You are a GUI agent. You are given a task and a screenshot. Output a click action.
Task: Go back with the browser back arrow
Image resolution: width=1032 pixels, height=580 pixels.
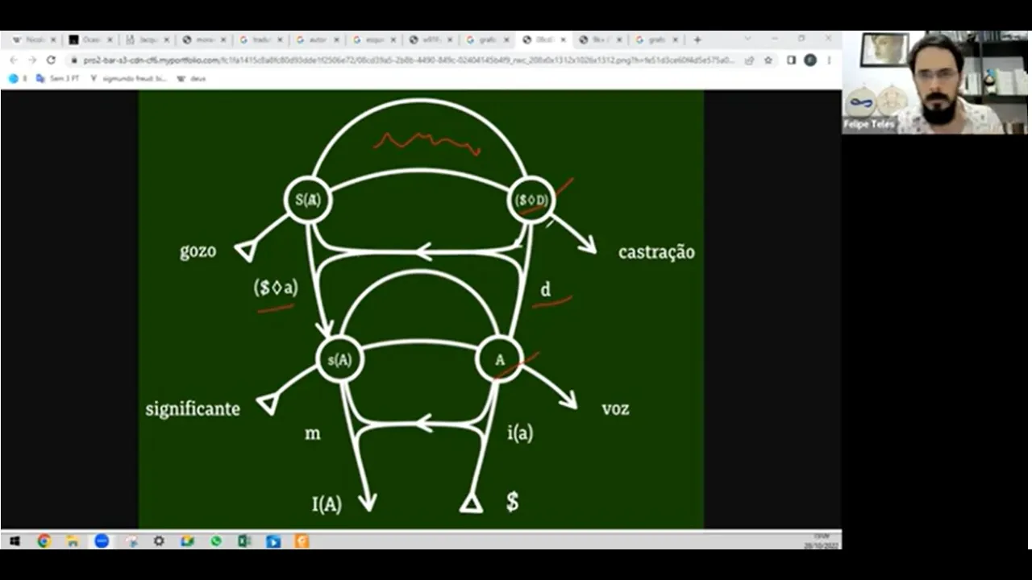(x=14, y=60)
